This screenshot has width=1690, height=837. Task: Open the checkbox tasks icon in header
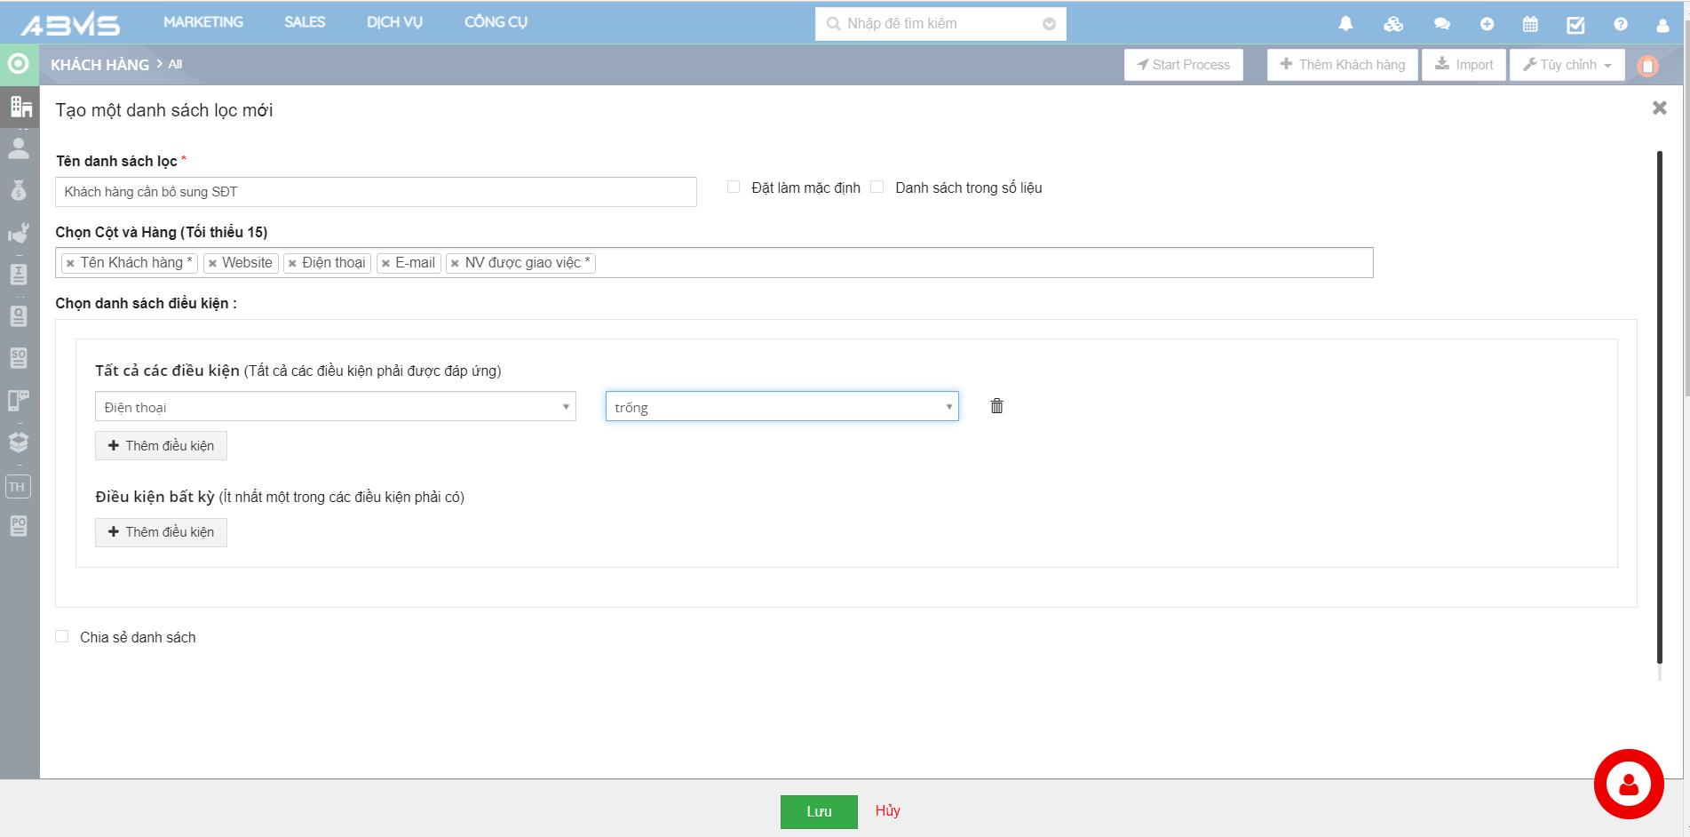pyautogui.click(x=1575, y=24)
